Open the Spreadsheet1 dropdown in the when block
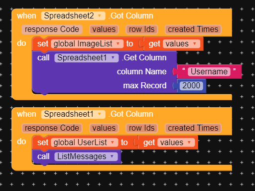 pyautogui.click(x=73, y=114)
